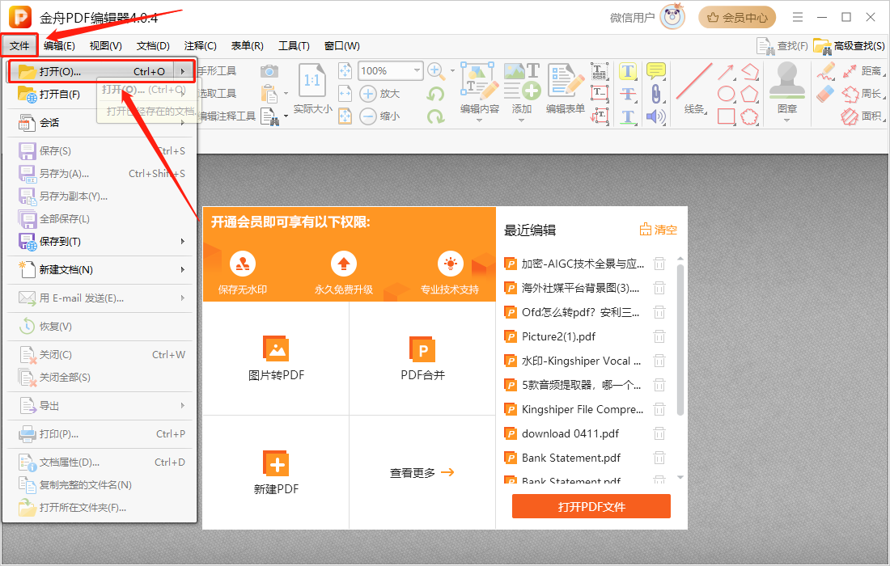Viewport: 890px width, 566px height.
Task: Select the sticky note comment icon
Action: click(x=655, y=71)
